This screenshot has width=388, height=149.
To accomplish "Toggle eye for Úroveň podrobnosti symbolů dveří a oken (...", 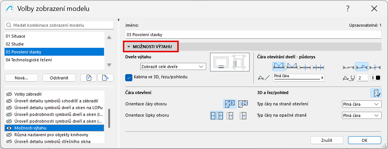I will pyautogui.click(x=9, y=121).
